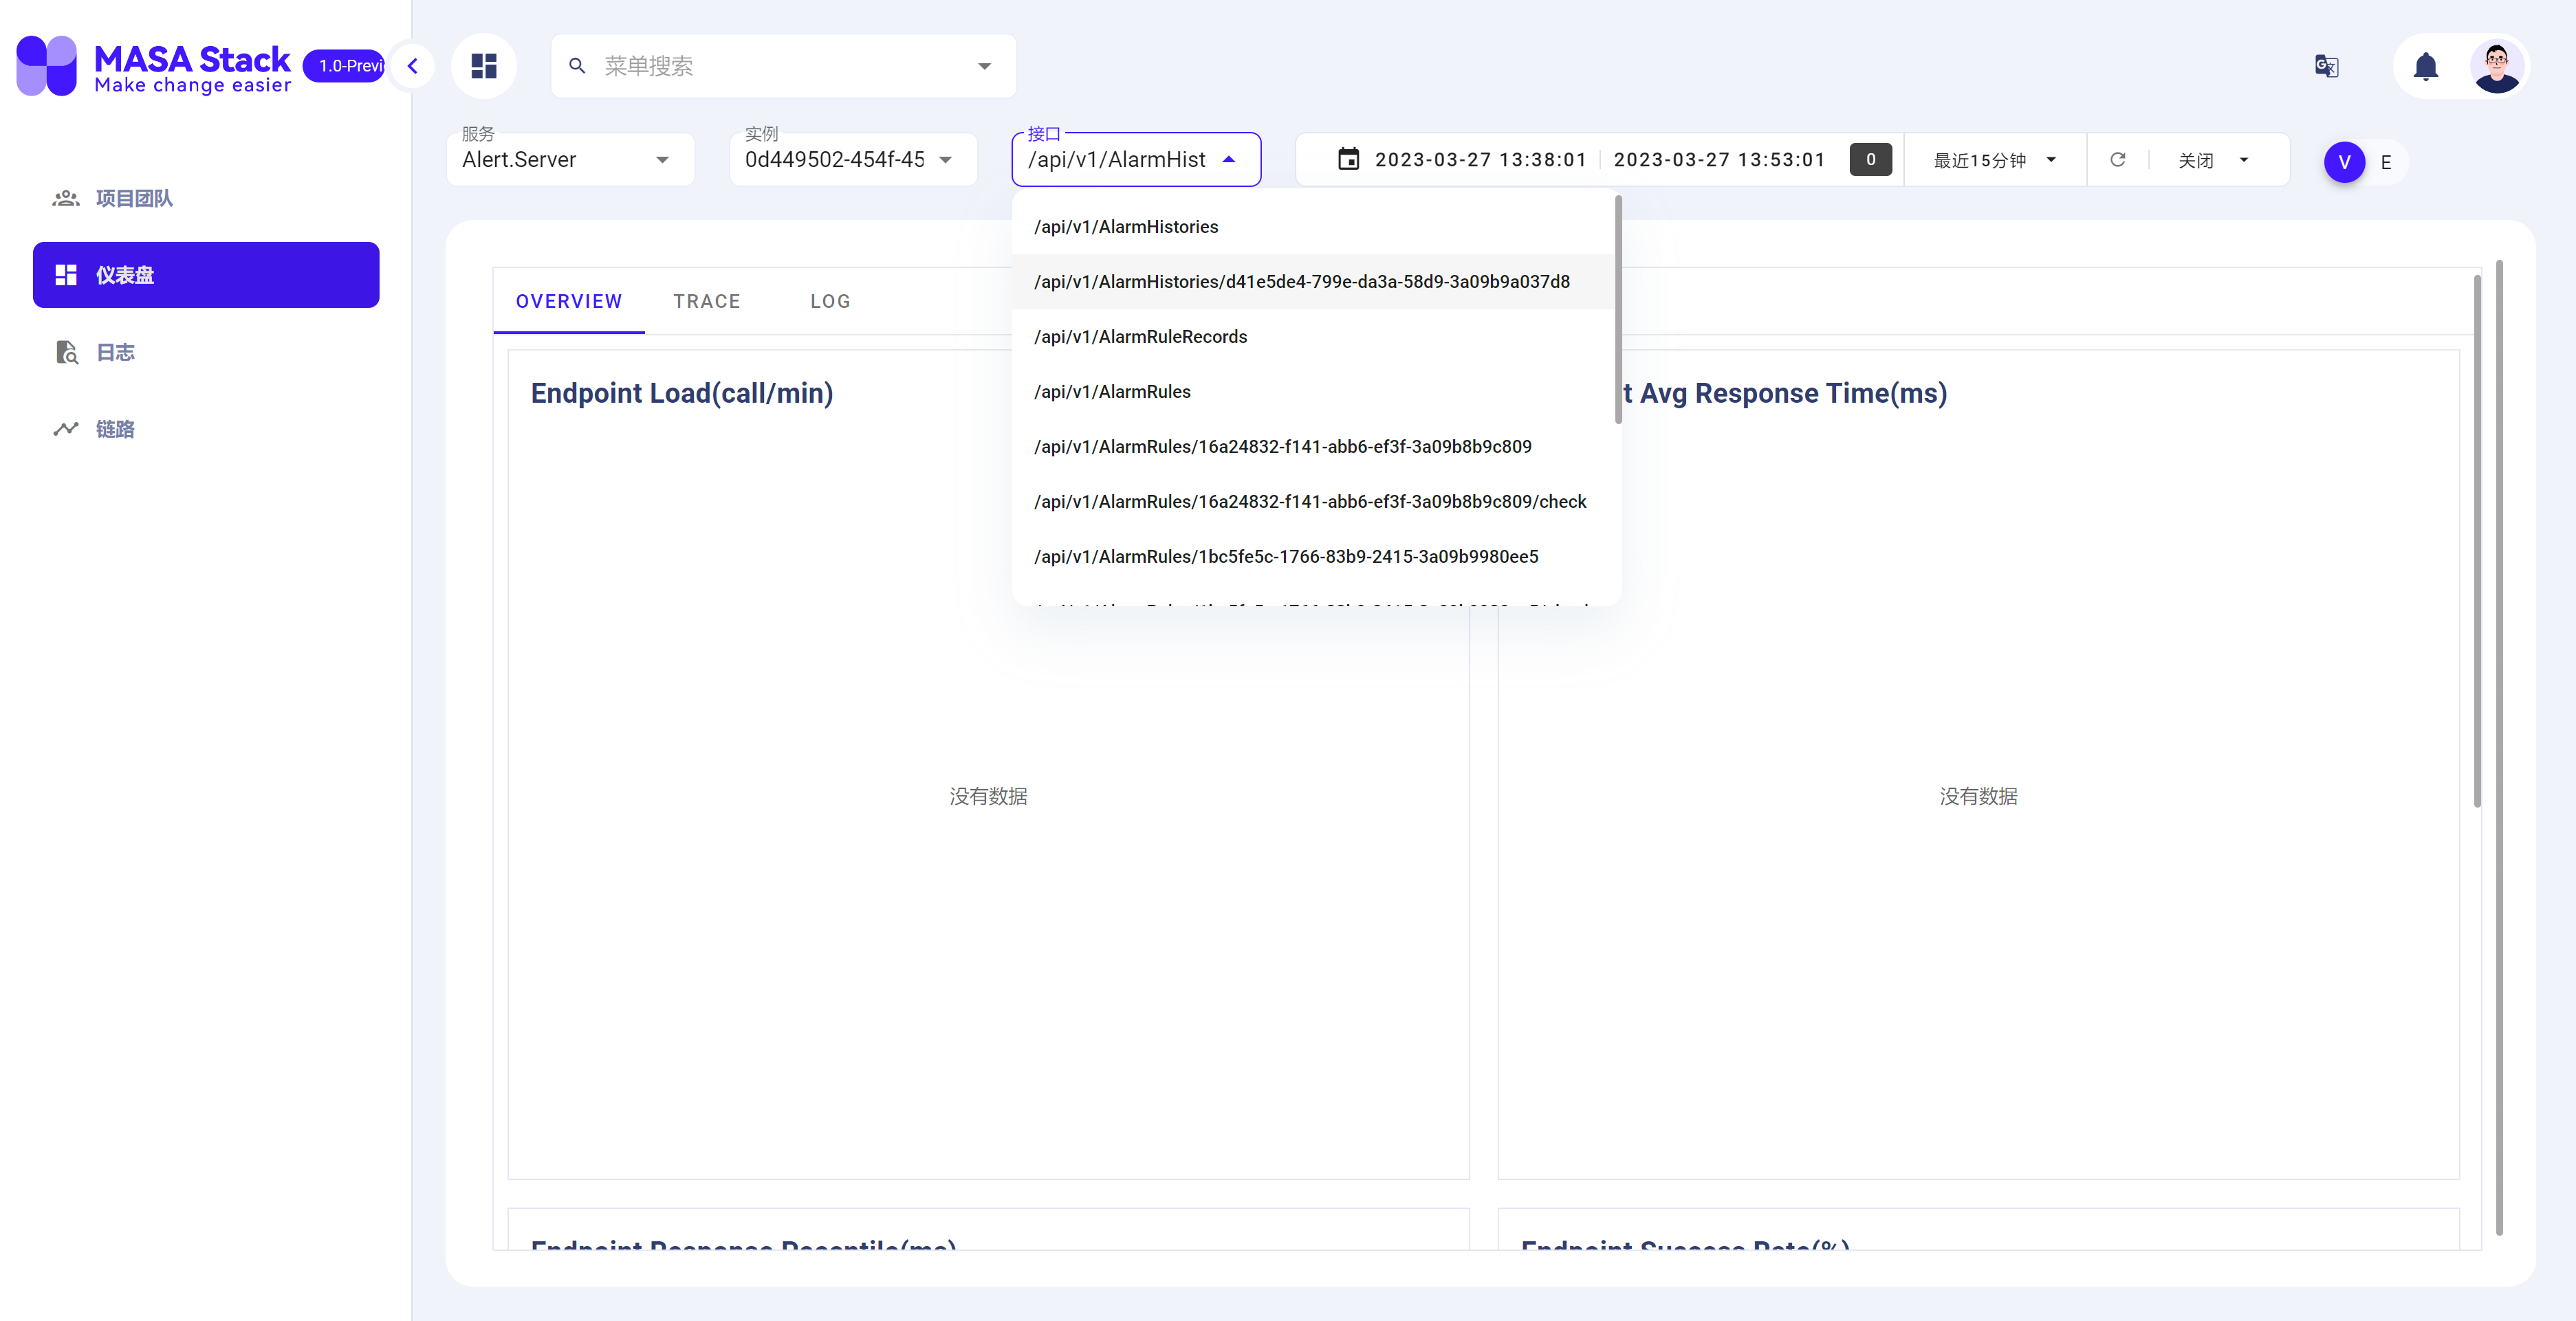Switch to the LOG tab
Viewport: 2576px width, 1321px height.
[x=830, y=301]
